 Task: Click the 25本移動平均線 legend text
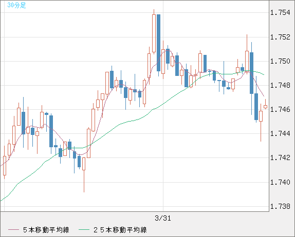(120, 230)
